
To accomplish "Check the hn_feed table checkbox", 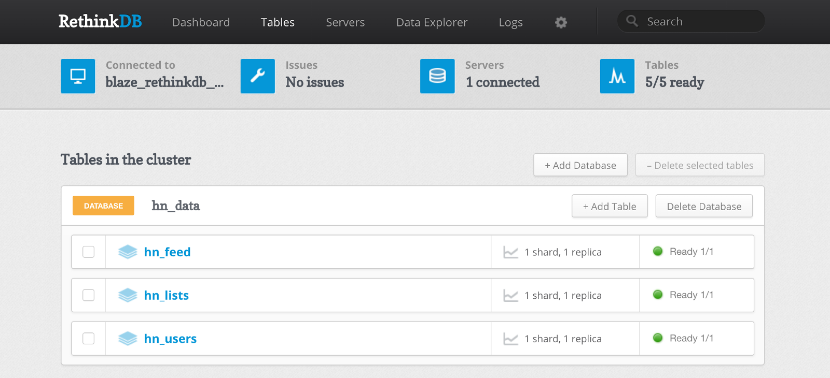I will coord(89,252).
